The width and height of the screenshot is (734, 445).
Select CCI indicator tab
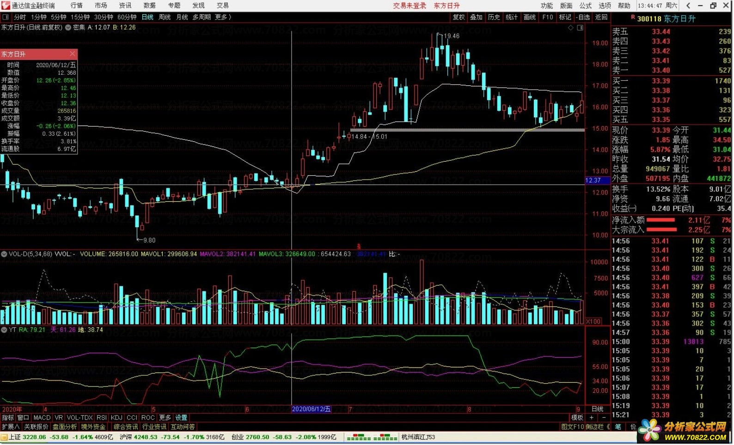[x=132, y=418]
